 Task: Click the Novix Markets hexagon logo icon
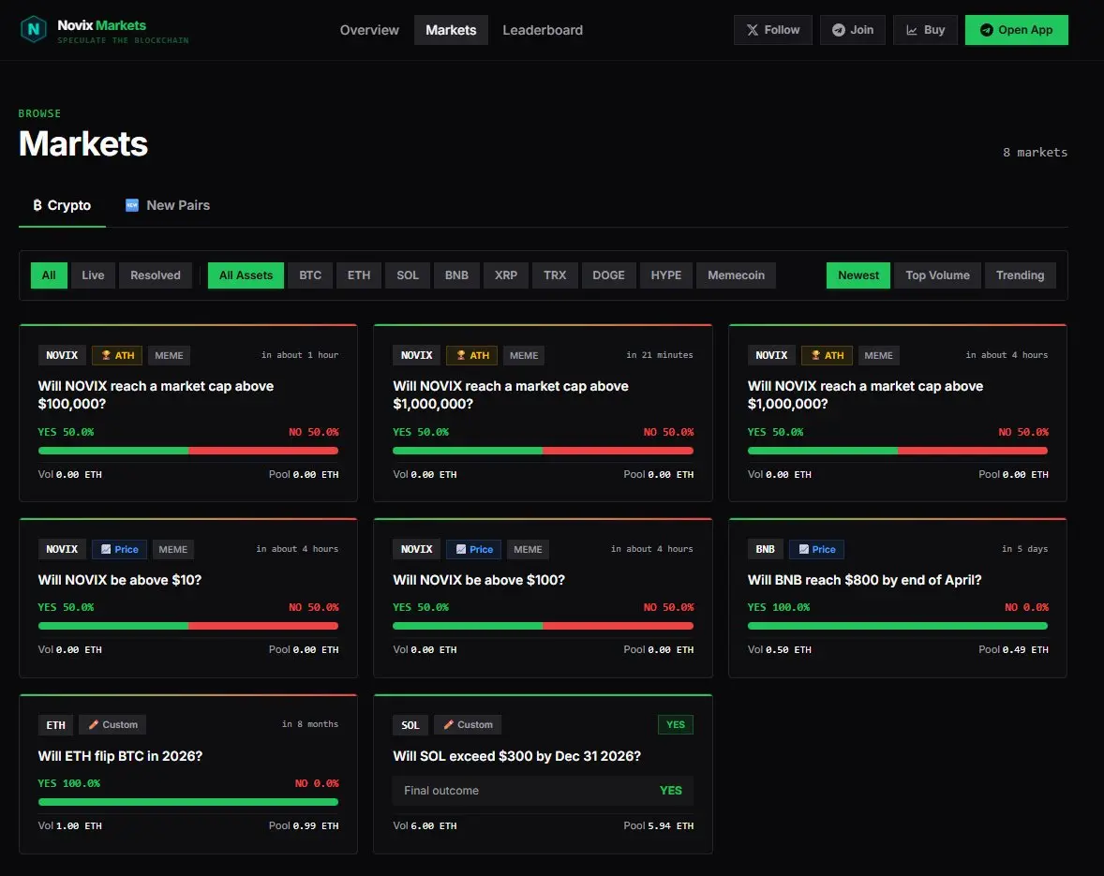point(33,30)
